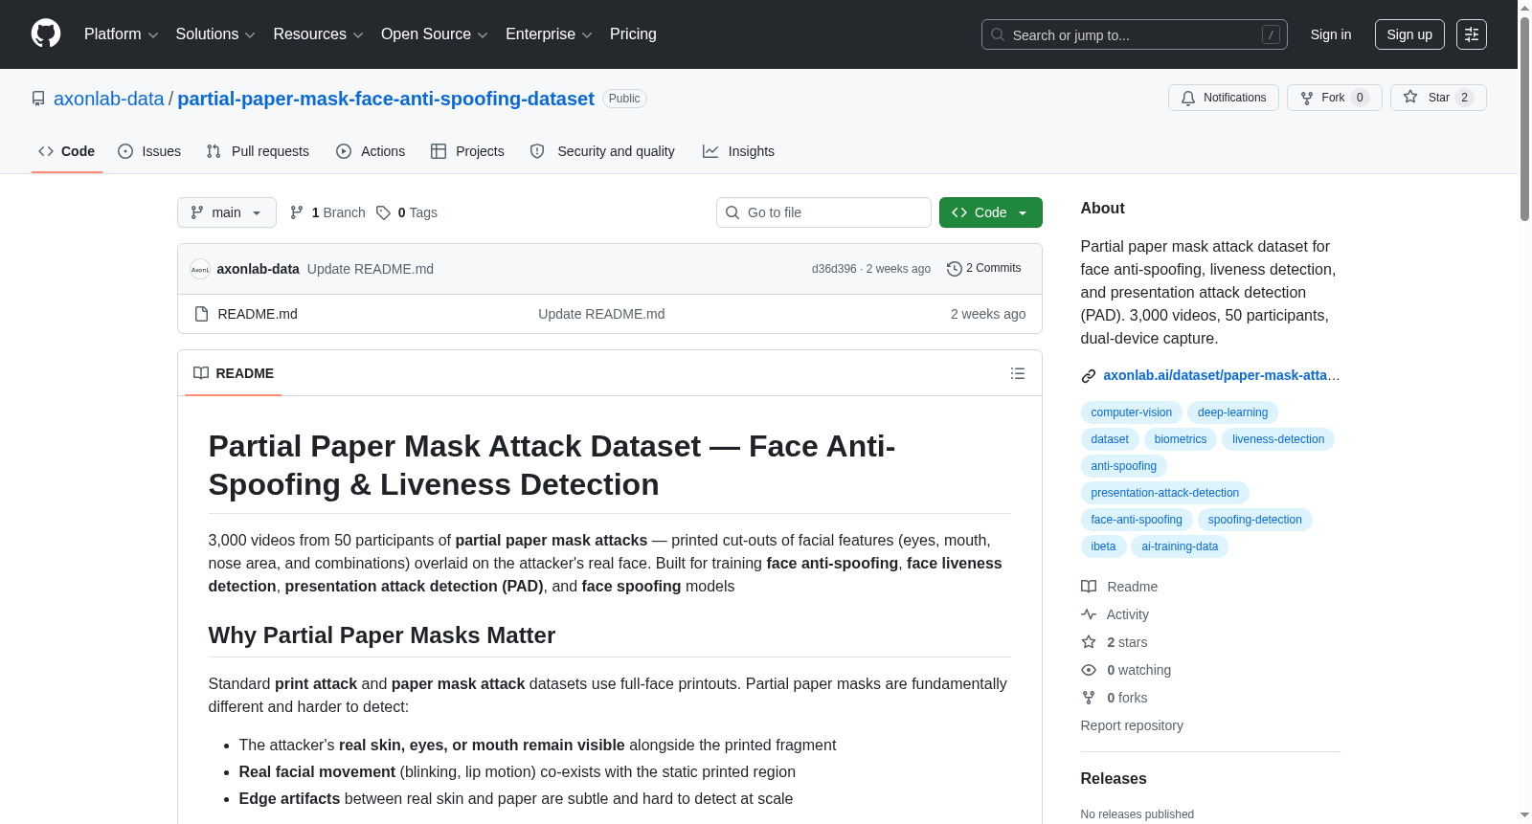Open partial-paper-mask-face-anti-spoofing-dataset repo link
Screen dimensions: 1532x824
point(386,99)
